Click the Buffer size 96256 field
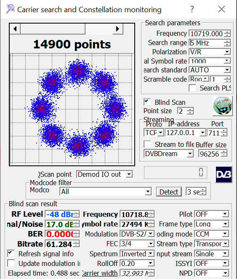237x279 pixels. pyautogui.click(x=213, y=154)
